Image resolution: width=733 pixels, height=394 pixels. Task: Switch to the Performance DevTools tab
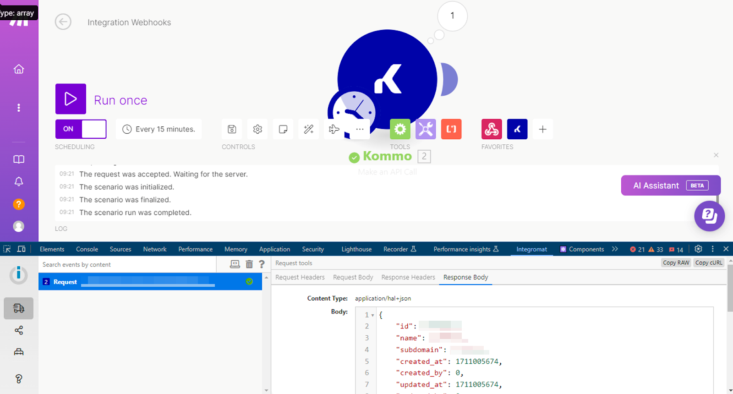click(x=196, y=249)
